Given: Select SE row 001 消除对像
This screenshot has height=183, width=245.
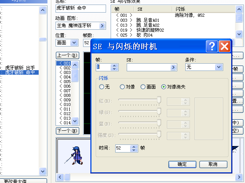Looking at the screenshot, I should [x=173, y=15].
